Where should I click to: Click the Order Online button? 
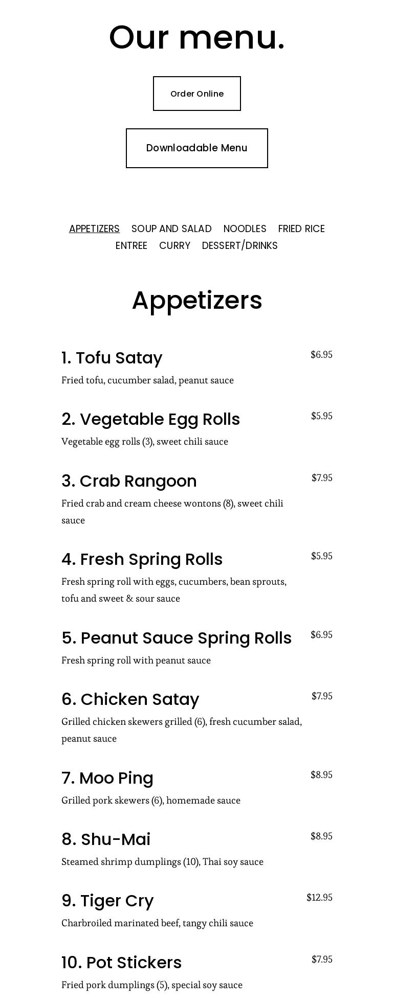(x=196, y=94)
